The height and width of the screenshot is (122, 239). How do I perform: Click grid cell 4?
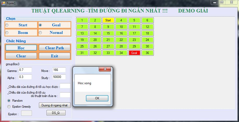(121, 20)
